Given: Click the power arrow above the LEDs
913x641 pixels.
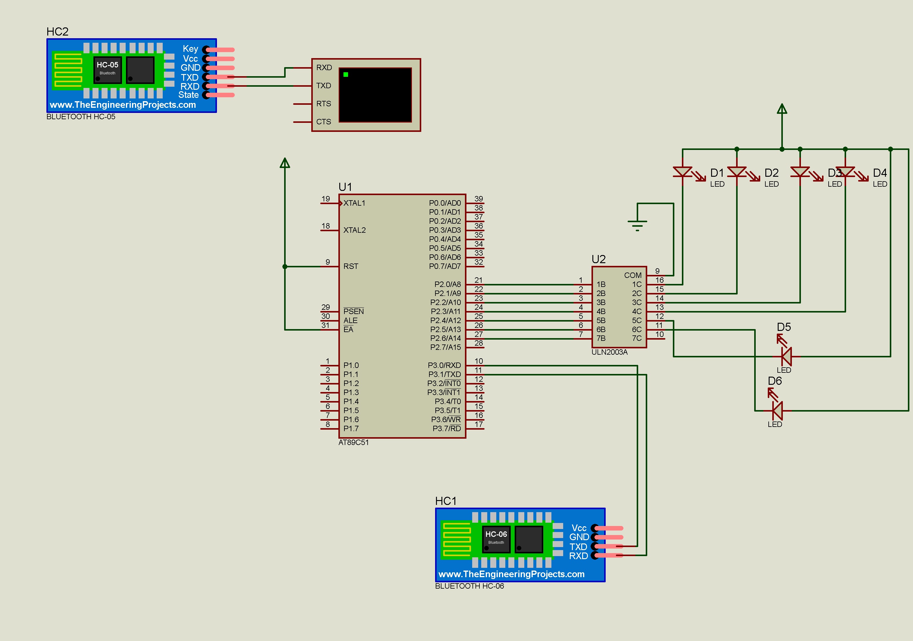Looking at the screenshot, I should click(x=782, y=108).
